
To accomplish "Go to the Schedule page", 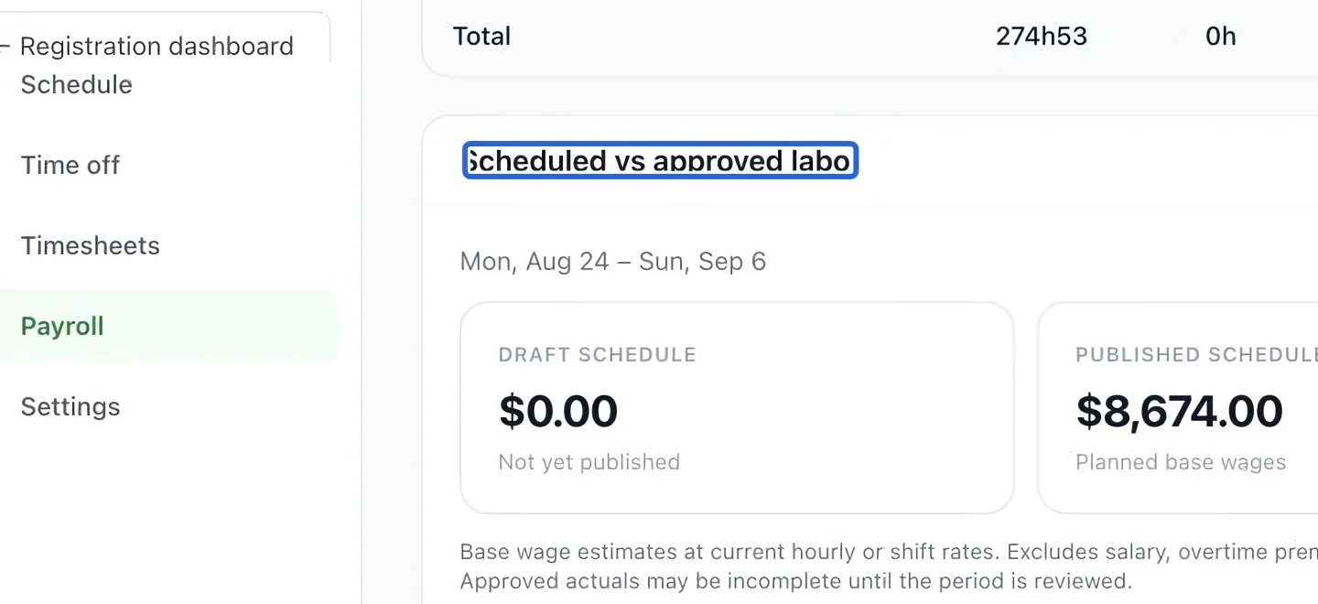I will pos(77,84).
